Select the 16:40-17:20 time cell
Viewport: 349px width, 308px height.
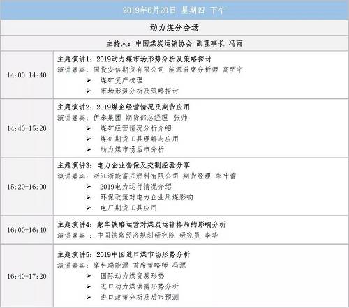pyautogui.click(x=27, y=276)
